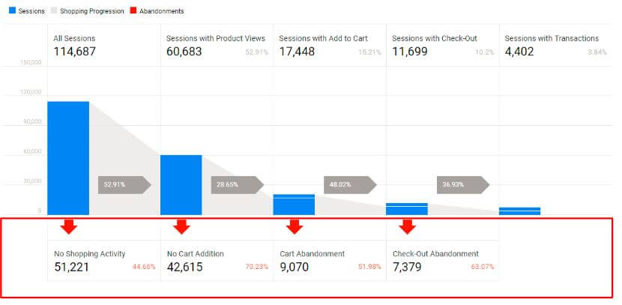Click the red Abandonments legend swatch
The height and width of the screenshot is (305, 622).
pos(132,11)
